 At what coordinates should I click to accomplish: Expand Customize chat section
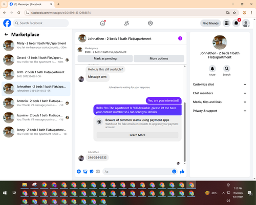pos(220,85)
